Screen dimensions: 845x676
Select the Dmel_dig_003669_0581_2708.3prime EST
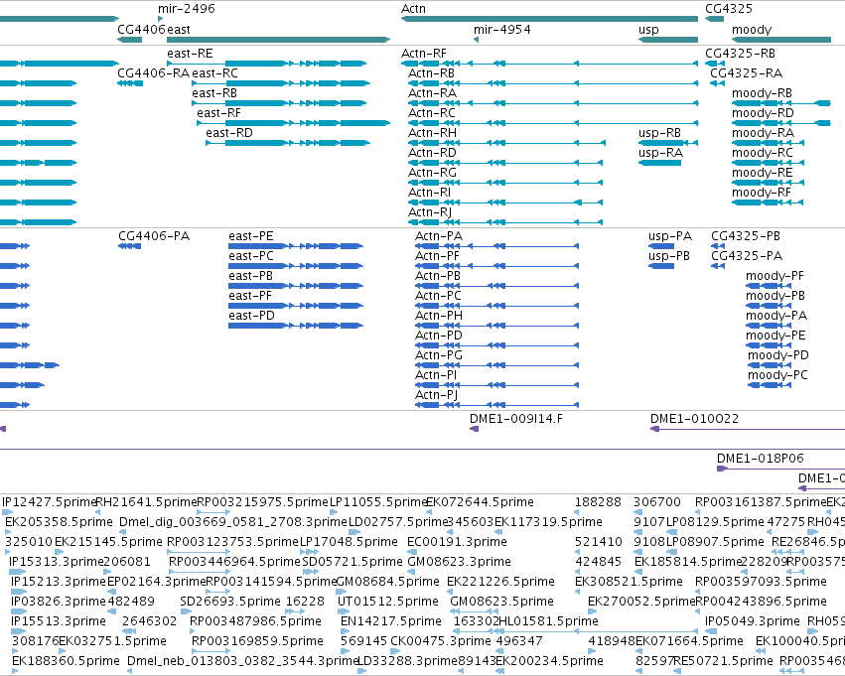tap(122, 532)
